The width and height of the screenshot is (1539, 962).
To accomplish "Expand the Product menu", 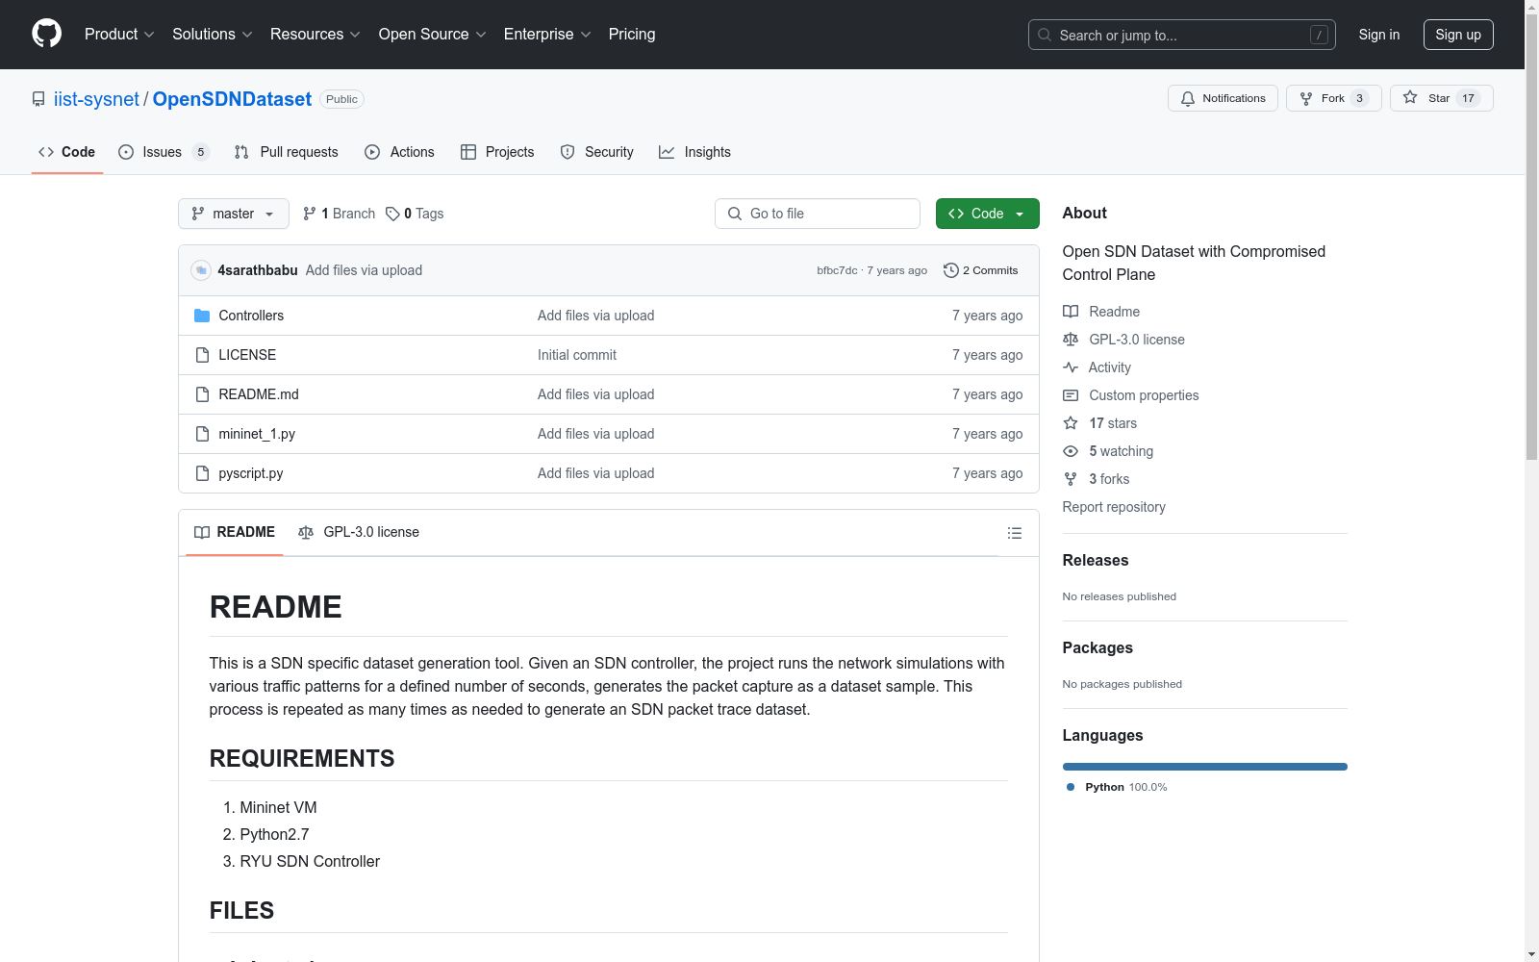I will tap(119, 34).
